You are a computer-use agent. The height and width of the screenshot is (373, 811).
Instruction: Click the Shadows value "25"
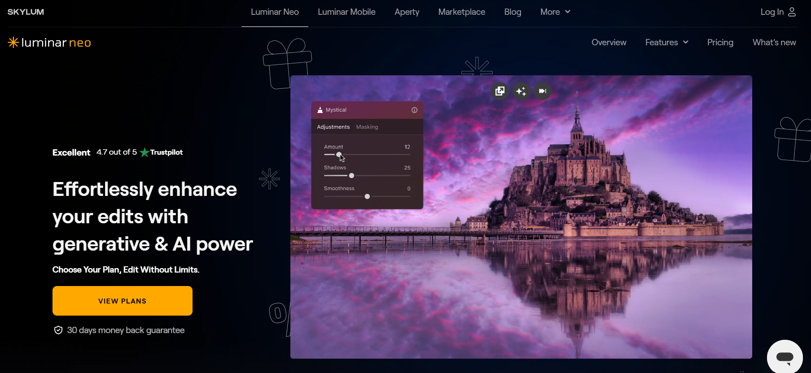tap(407, 168)
